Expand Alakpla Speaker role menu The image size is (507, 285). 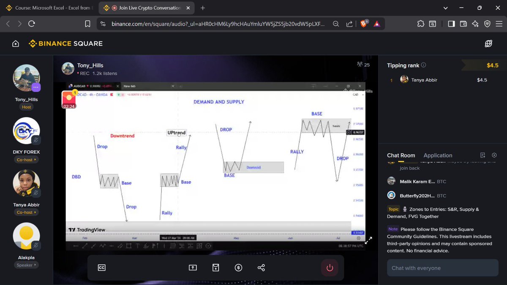(x=27, y=265)
